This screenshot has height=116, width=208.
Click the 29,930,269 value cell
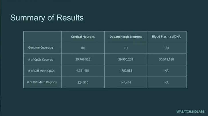(x=126, y=59)
